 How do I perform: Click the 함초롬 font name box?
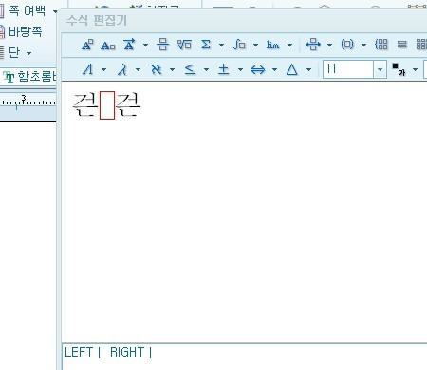[x=29, y=76]
